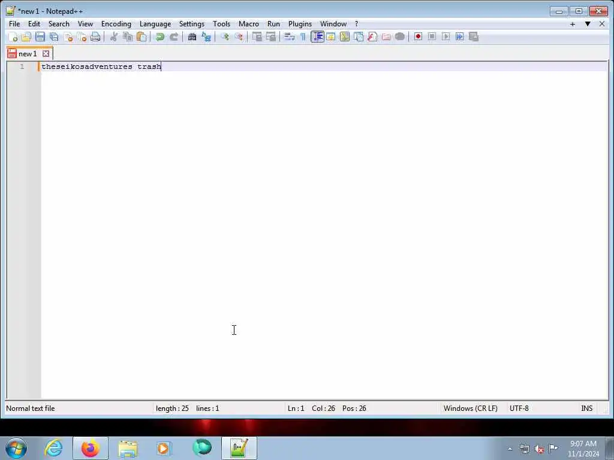Viewport: 614px width, 460px height.
Task: Open the Document Map icon
Action: 345,37
